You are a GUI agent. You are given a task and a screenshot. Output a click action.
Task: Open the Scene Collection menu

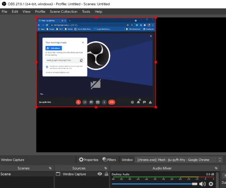64,11
